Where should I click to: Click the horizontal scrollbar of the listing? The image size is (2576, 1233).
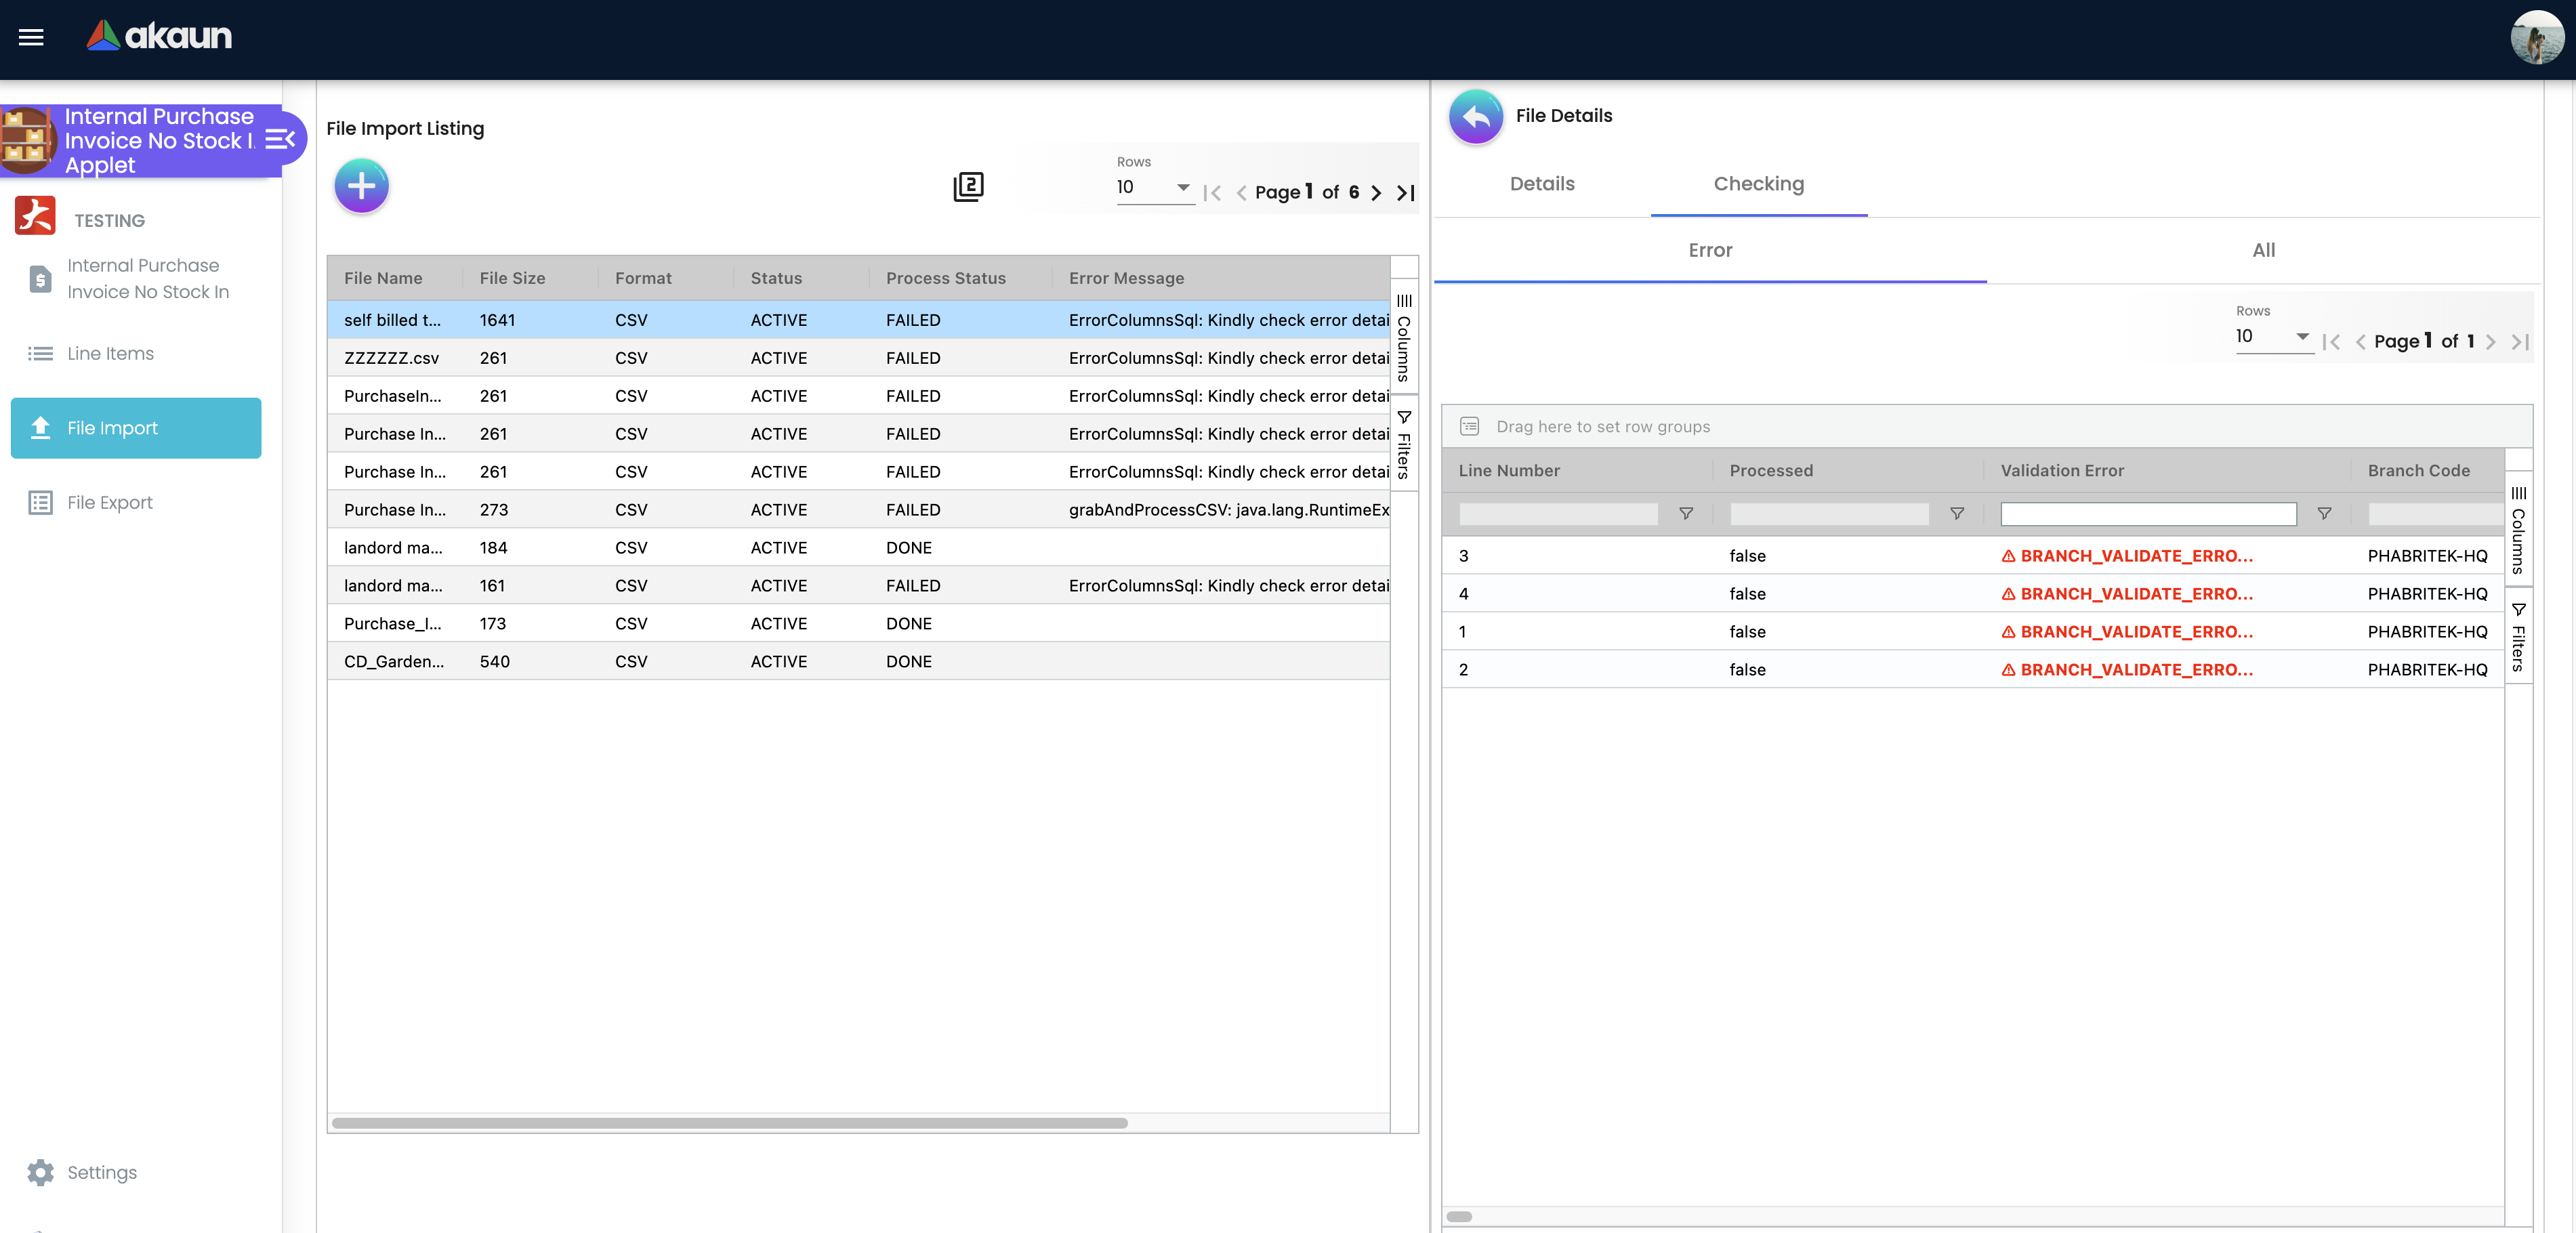(x=729, y=1123)
